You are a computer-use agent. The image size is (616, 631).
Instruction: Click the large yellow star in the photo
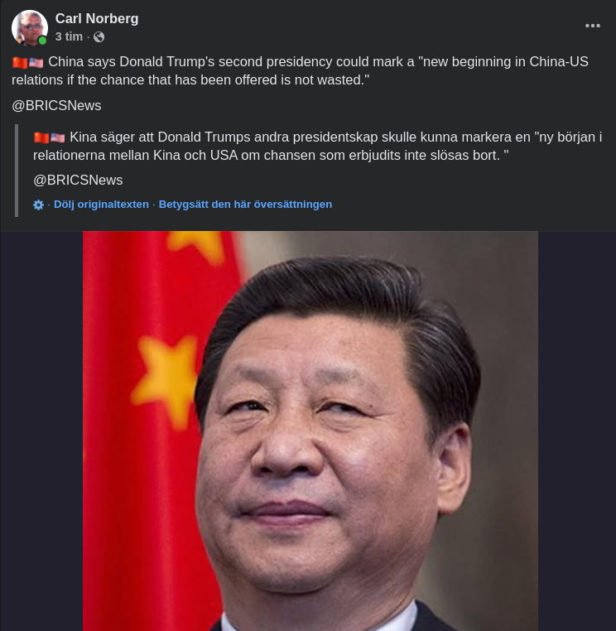tap(166, 379)
